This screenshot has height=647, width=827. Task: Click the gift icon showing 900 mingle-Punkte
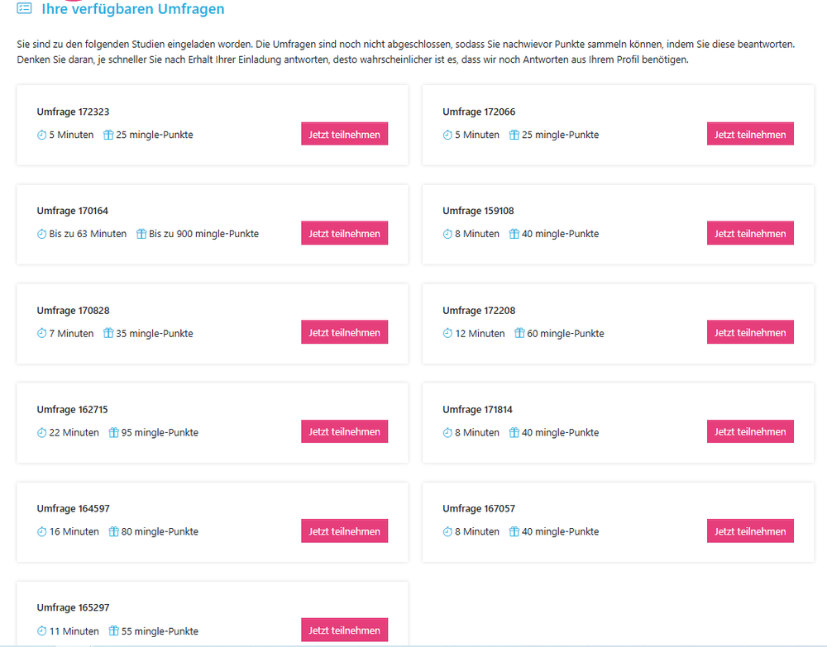pyautogui.click(x=141, y=234)
